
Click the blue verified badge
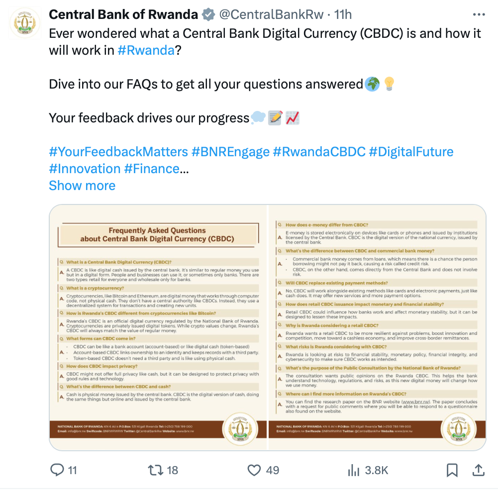[208, 14]
